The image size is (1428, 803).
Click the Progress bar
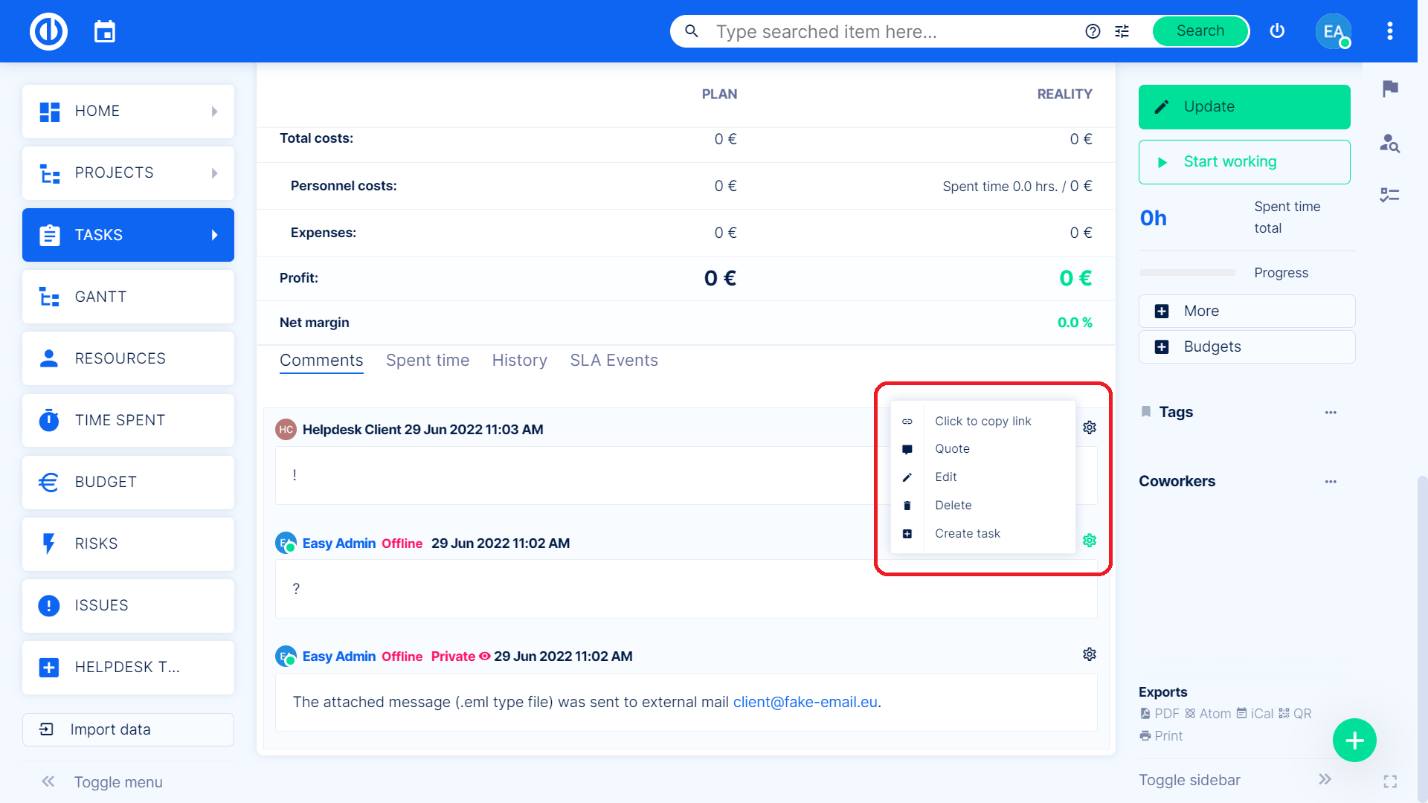pos(1187,273)
